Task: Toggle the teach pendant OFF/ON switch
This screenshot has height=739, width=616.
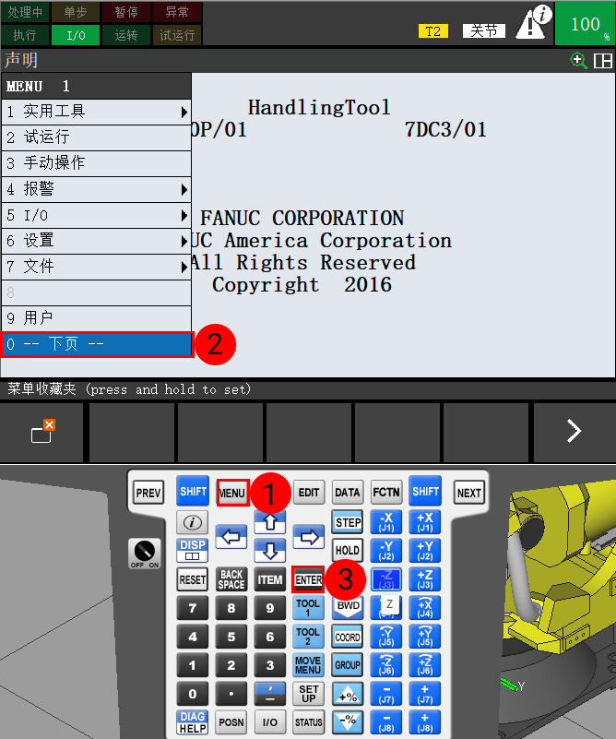Action: 145,554
